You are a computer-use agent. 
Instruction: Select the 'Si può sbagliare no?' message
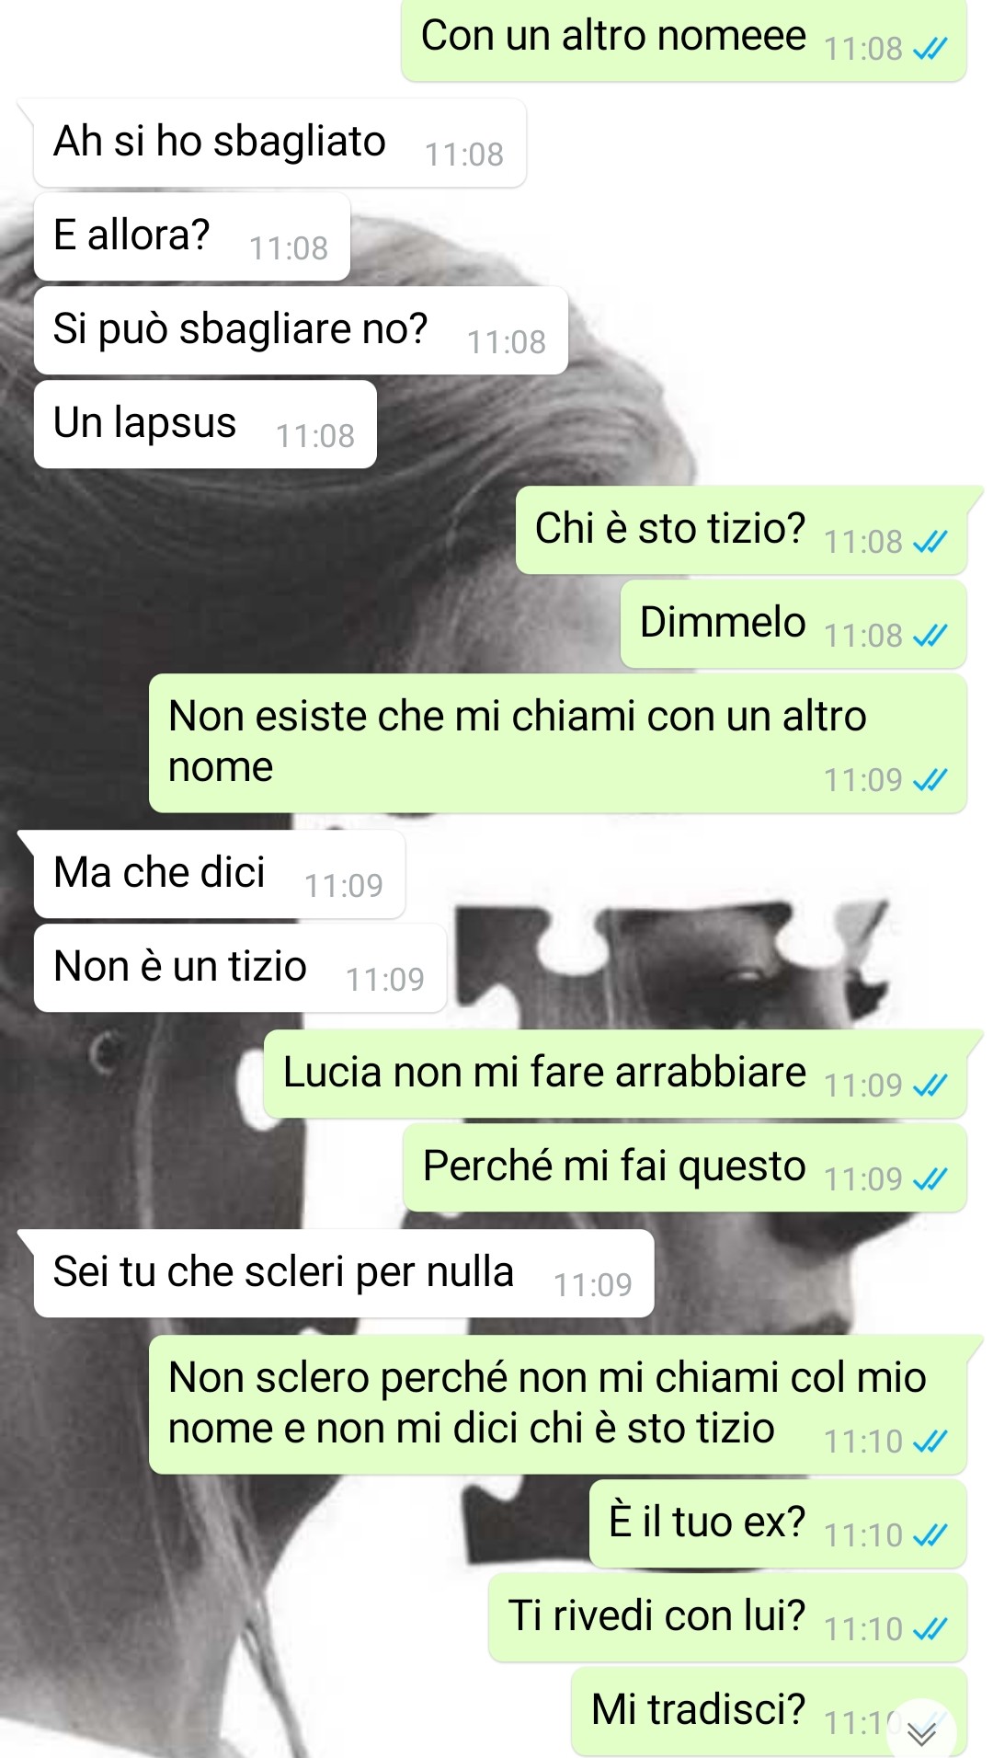coord(301,330)
